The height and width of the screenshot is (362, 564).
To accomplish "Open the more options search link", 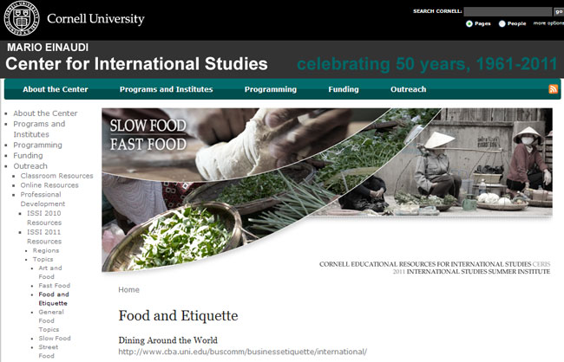I will [x=548, y=23].
